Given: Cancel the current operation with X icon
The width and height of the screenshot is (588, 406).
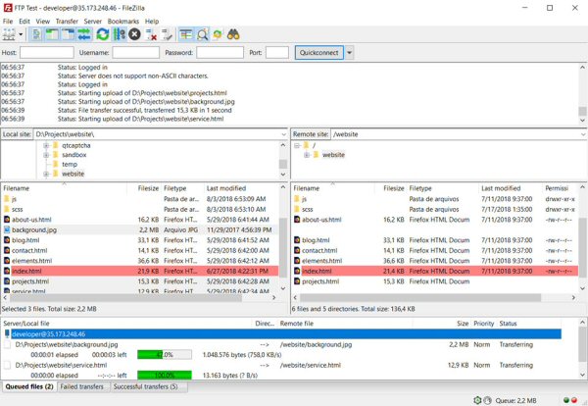Looking at the screenshot, I should (x=134, y=34).
